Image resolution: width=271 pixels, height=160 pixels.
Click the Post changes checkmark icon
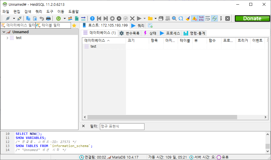(126, 18)
